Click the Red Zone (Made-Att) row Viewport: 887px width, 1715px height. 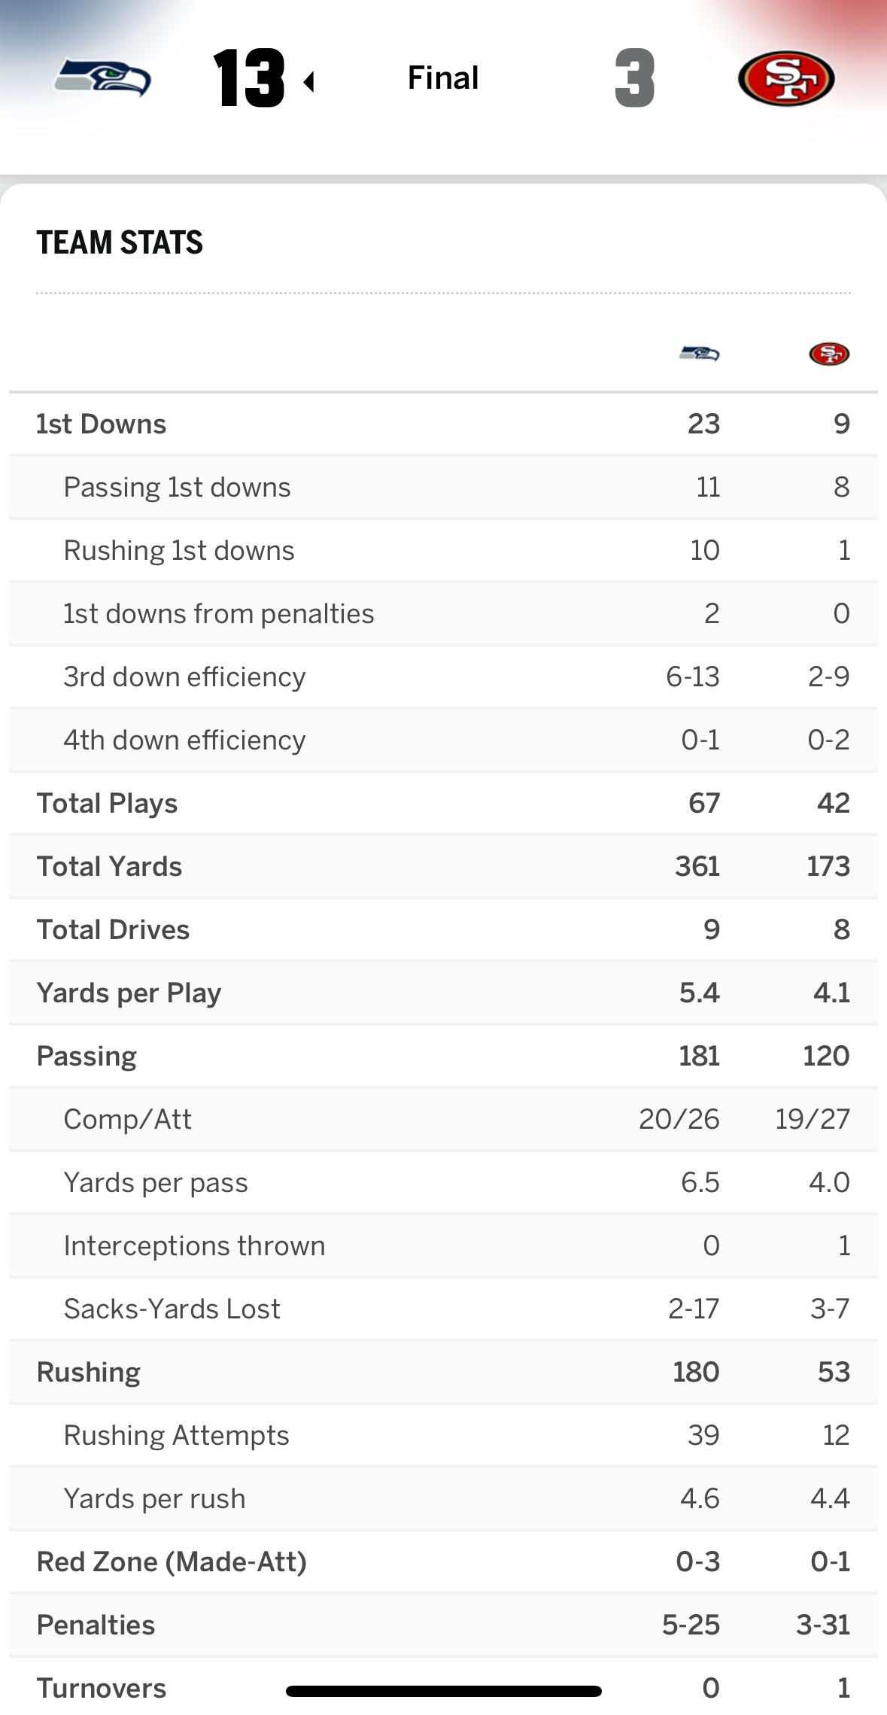tap(172, 1561)
